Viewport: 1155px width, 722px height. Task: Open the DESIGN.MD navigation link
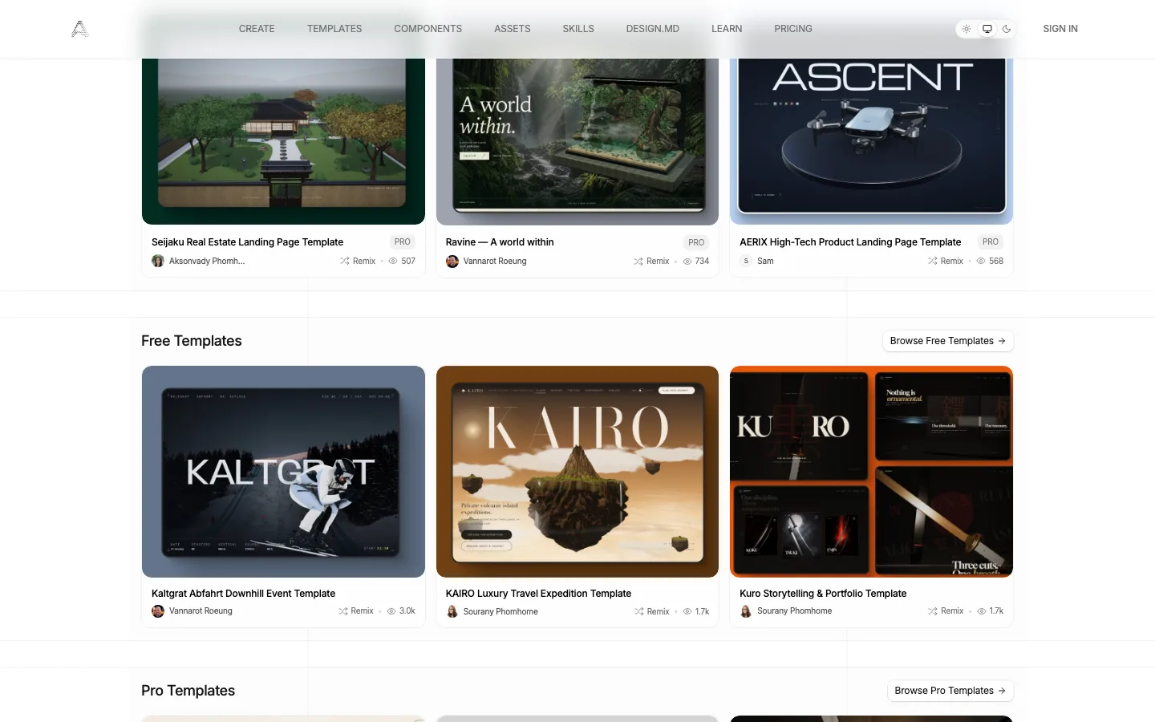coord(653,29)
